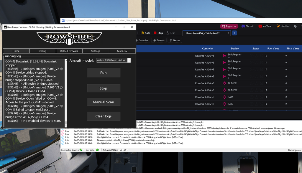Add a new project tab with plus button
Screen dimensions: 302x173
(x=234, y=33)
